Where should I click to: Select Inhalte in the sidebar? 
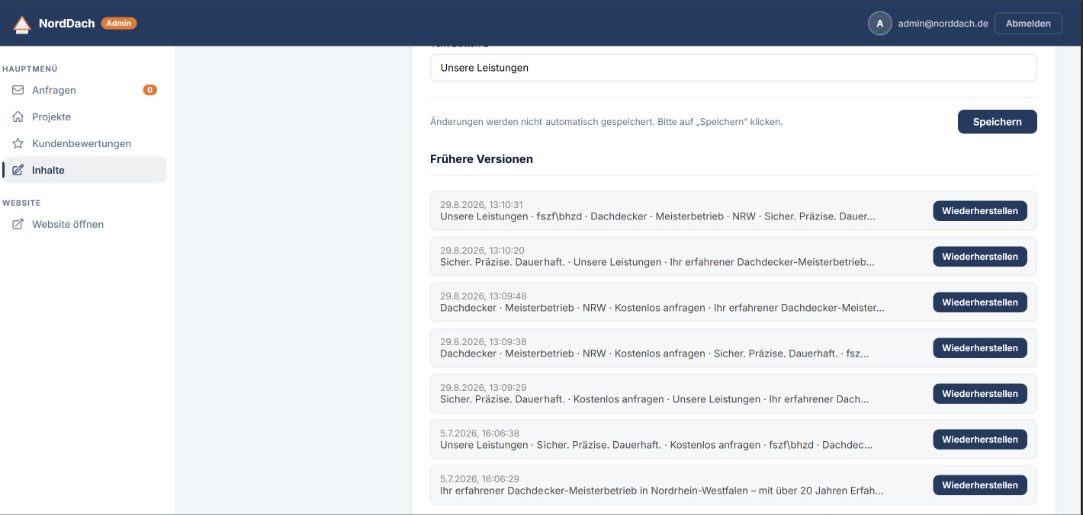tap(84, 170)
